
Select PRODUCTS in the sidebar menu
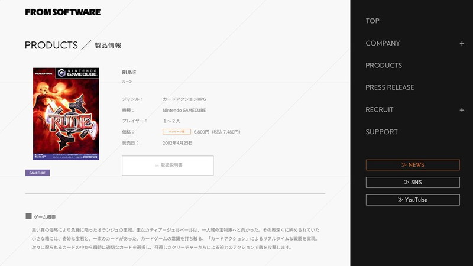click(384, 66)
